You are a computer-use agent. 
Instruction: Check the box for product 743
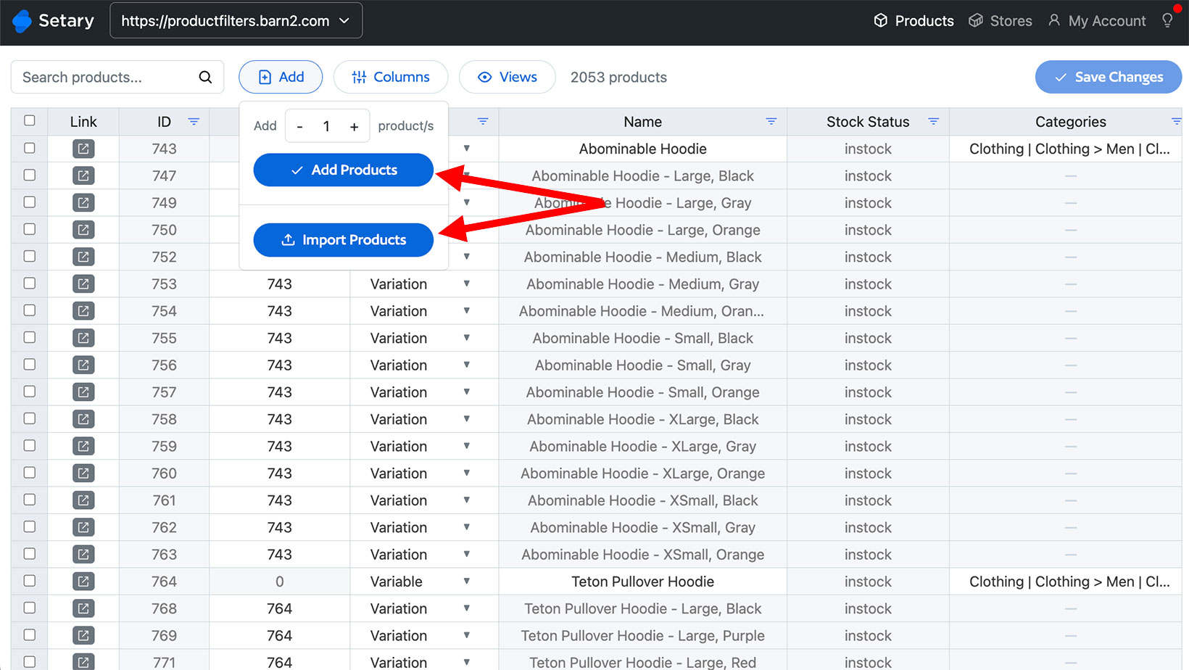pos(30,148)
